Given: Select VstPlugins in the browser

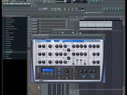Looking at the screenshot, I should coord(9,58).
